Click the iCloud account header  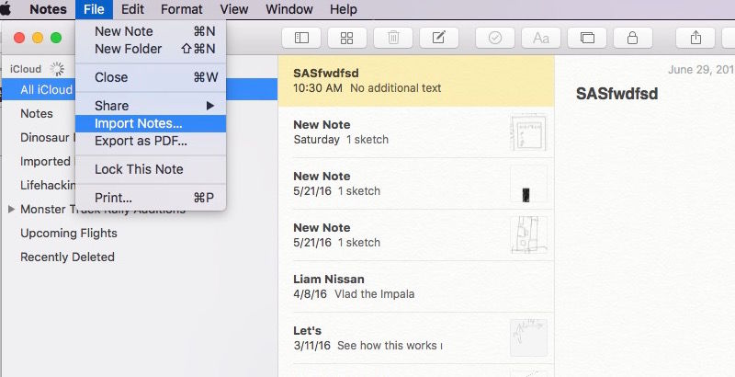(x=26, y=69)
